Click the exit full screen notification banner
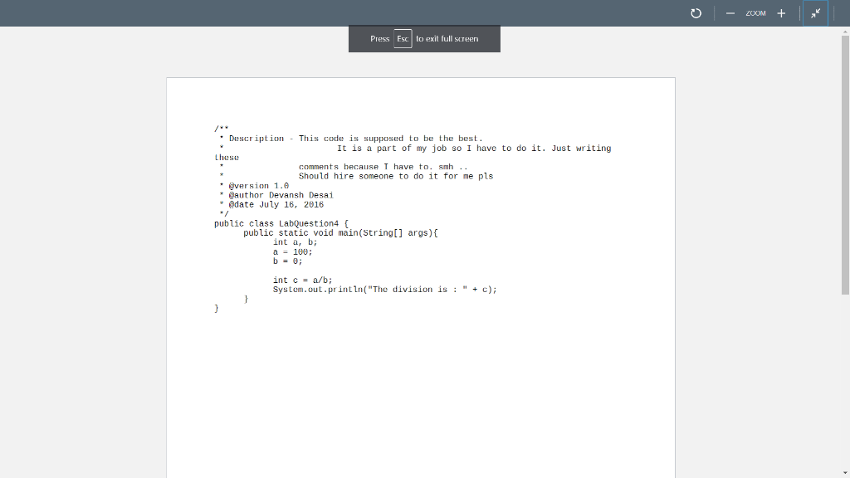Image resolution: width=850 pixels, height=478 pixels. click(424, 38)
